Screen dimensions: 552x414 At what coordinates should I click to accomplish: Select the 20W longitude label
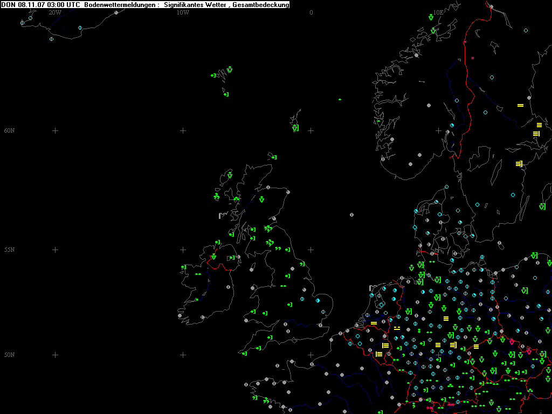point(54,12)
